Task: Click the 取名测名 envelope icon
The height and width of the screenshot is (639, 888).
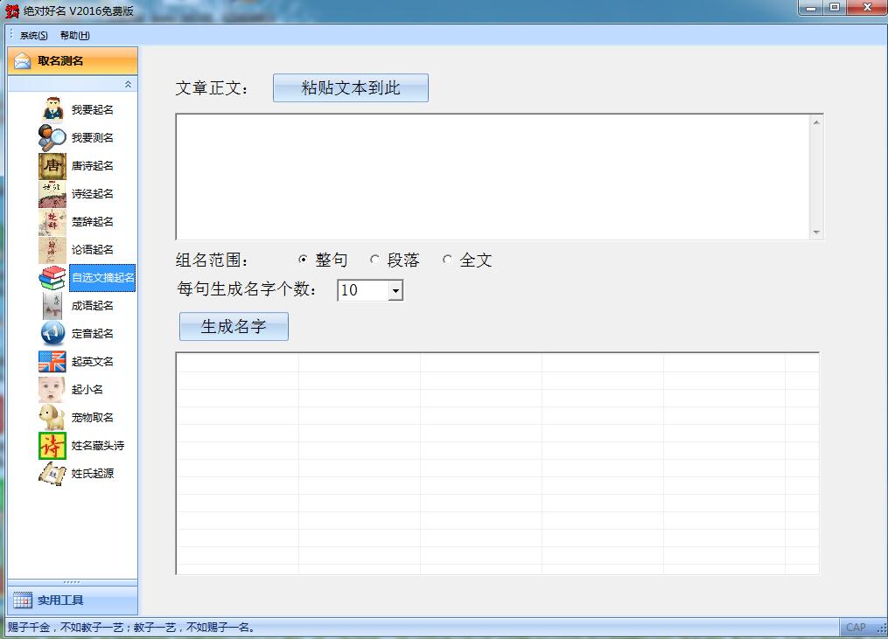Action: point(23,60)
